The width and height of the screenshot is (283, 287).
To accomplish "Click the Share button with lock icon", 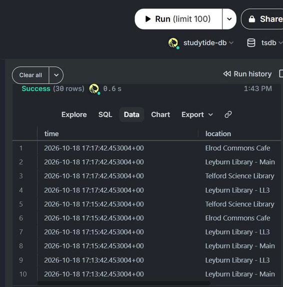I will pos(262,19).
